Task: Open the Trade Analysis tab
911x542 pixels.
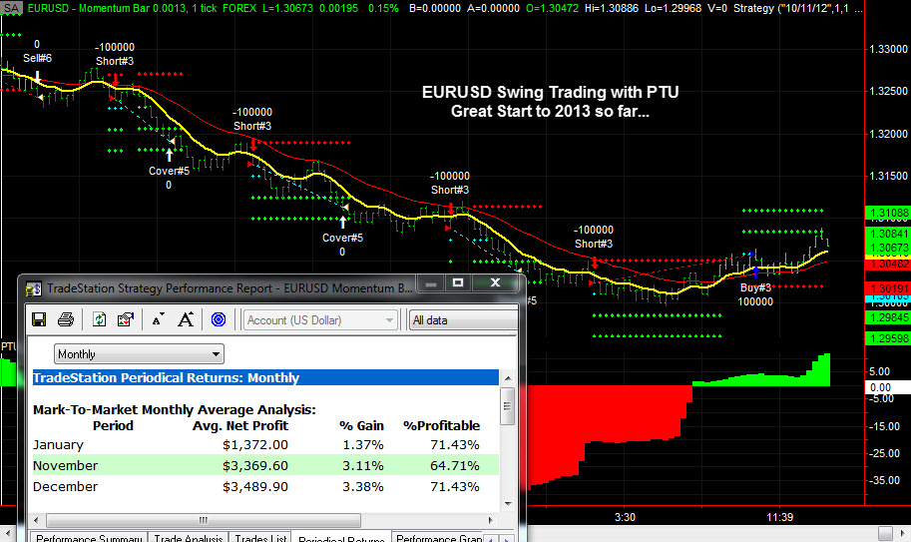Action: [189, 539]
